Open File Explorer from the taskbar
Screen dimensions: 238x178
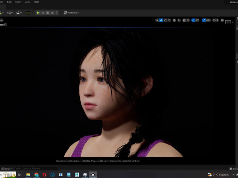(28, 175)
